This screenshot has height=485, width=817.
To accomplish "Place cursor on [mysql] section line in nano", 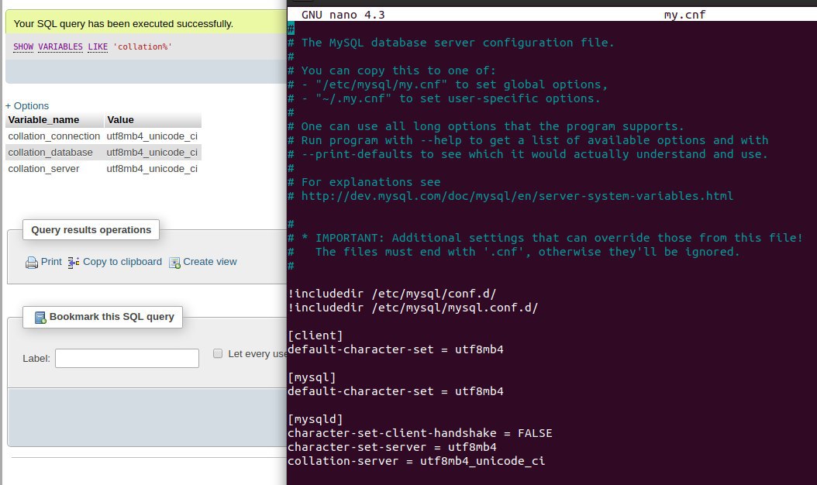I will tap(312, 377).
